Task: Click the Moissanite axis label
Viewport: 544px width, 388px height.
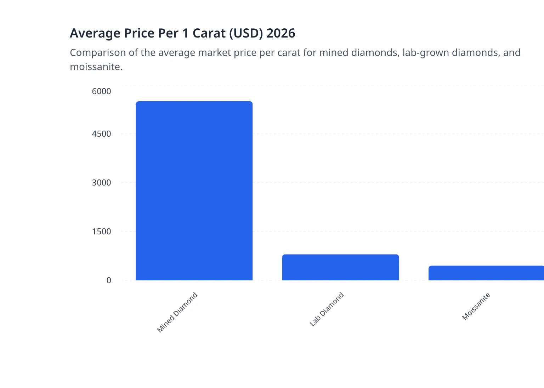Action: click(476, 306)
